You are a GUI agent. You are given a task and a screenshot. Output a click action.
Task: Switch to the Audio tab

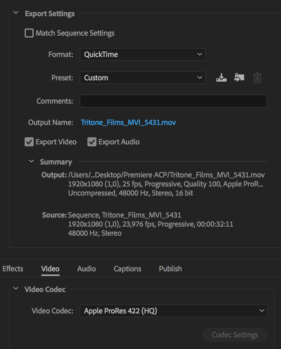[x=86, y=269]
